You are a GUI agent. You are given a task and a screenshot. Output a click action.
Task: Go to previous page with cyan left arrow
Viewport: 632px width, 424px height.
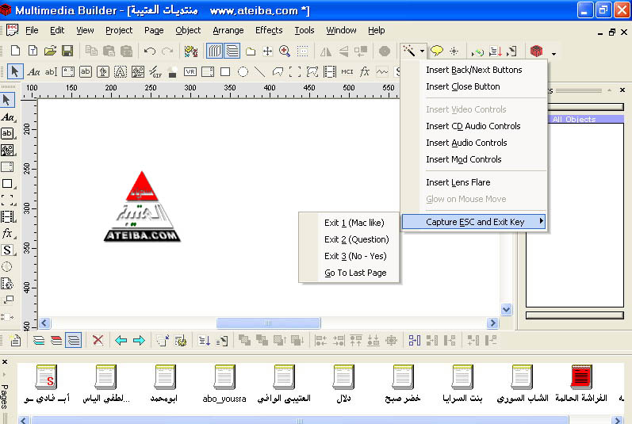pos(121,341)
